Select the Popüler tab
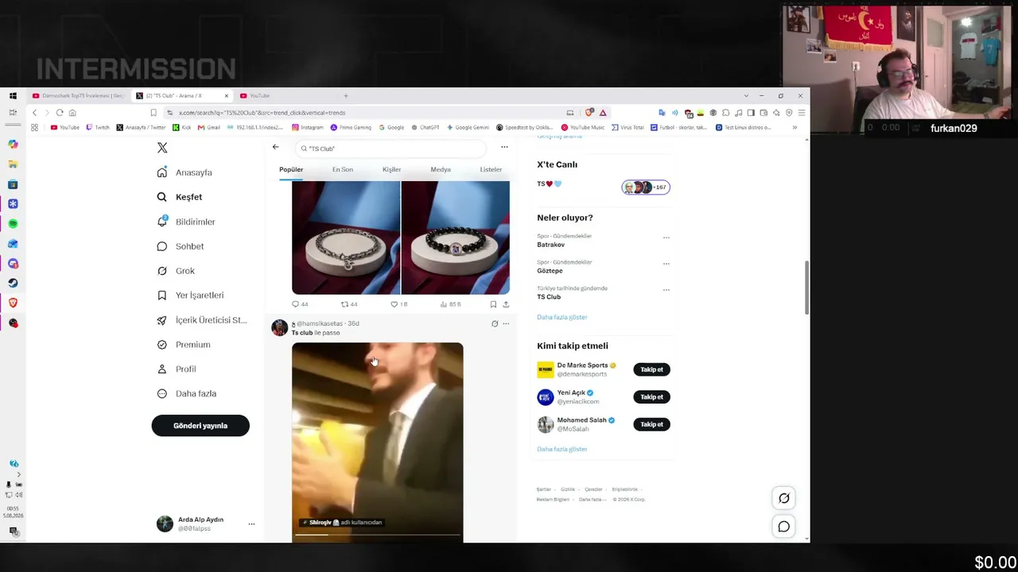This screenshot has height=572, width=1018. (291, 169)
